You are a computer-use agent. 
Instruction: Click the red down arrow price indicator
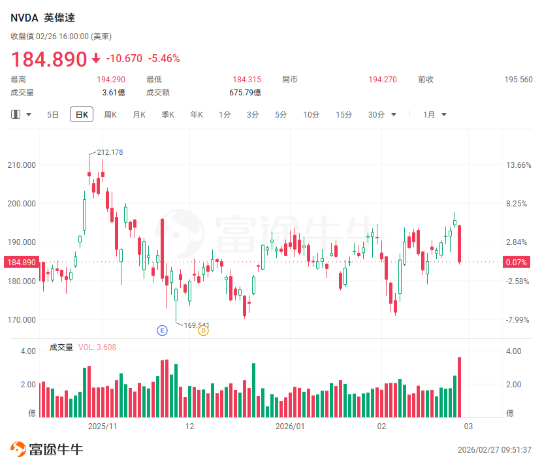coord(96,59)
